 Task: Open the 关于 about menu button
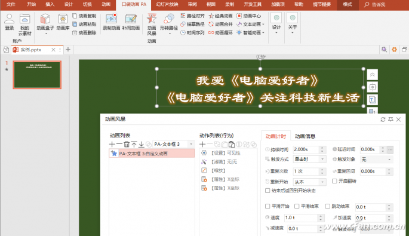tap(293, 23)
